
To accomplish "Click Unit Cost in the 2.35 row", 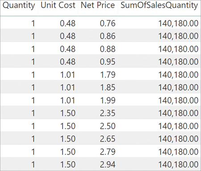I will pos(68,113).
